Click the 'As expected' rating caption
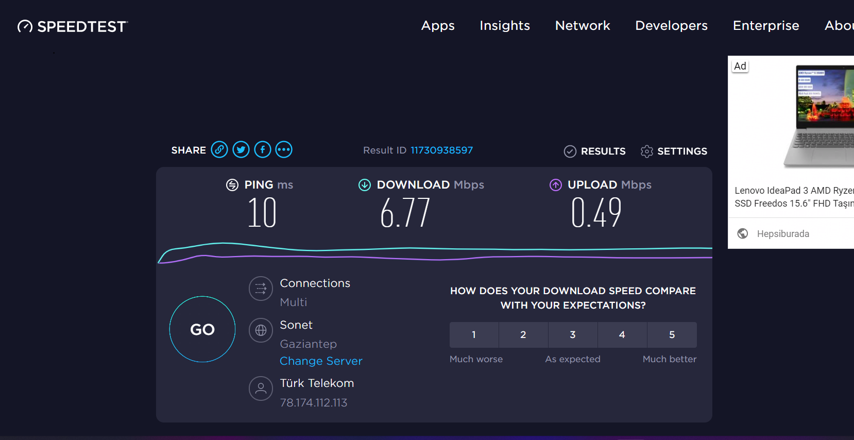Viewport: 854px width, 440px height. 573,359
